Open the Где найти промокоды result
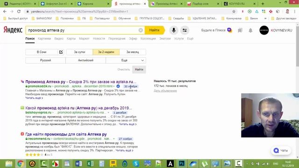Screen dimensions: 299x168 pos(66,134)
